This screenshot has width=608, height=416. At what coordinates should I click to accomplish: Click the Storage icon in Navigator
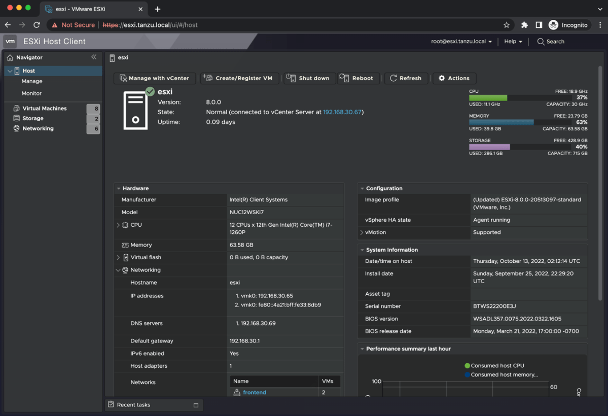point(16,118)
